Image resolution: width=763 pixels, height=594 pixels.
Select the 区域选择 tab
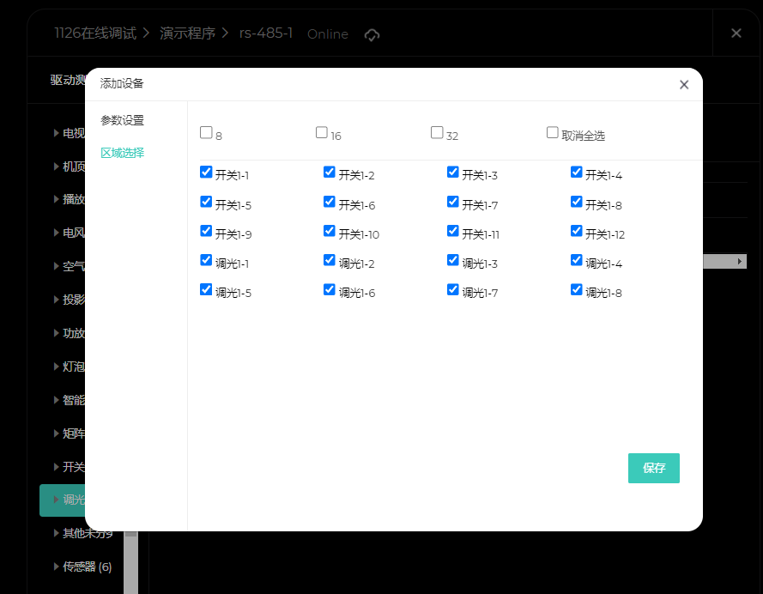122,153
